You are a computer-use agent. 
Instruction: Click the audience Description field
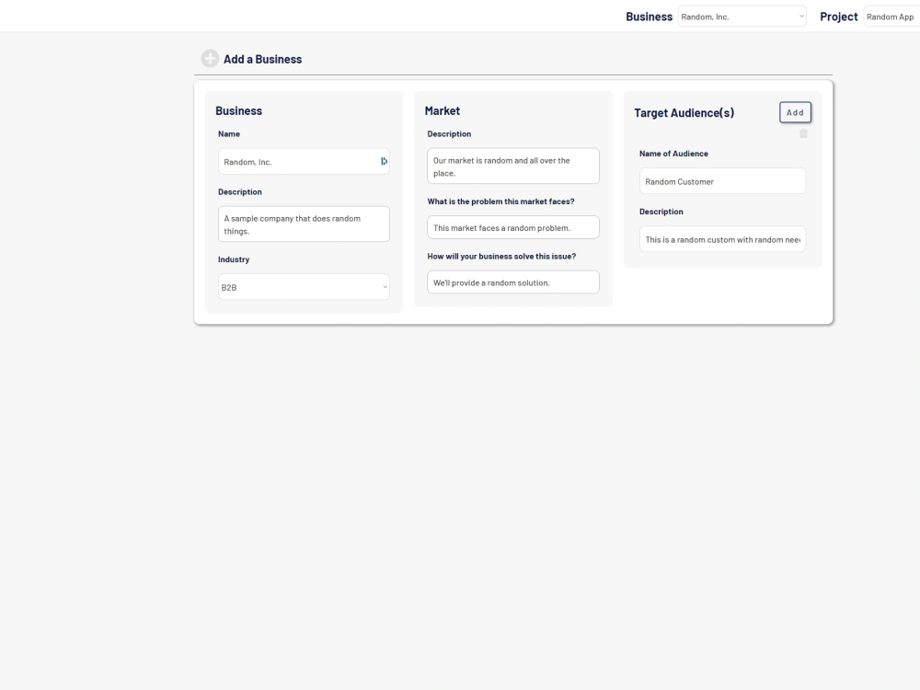(722, 238)
